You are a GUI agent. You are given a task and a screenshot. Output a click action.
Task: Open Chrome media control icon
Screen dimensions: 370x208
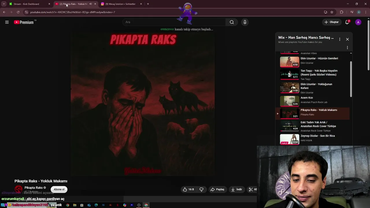click(352, 12)
